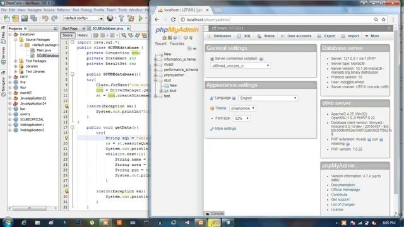Click phpMyAdmin Home icon in sidebar

164,38
